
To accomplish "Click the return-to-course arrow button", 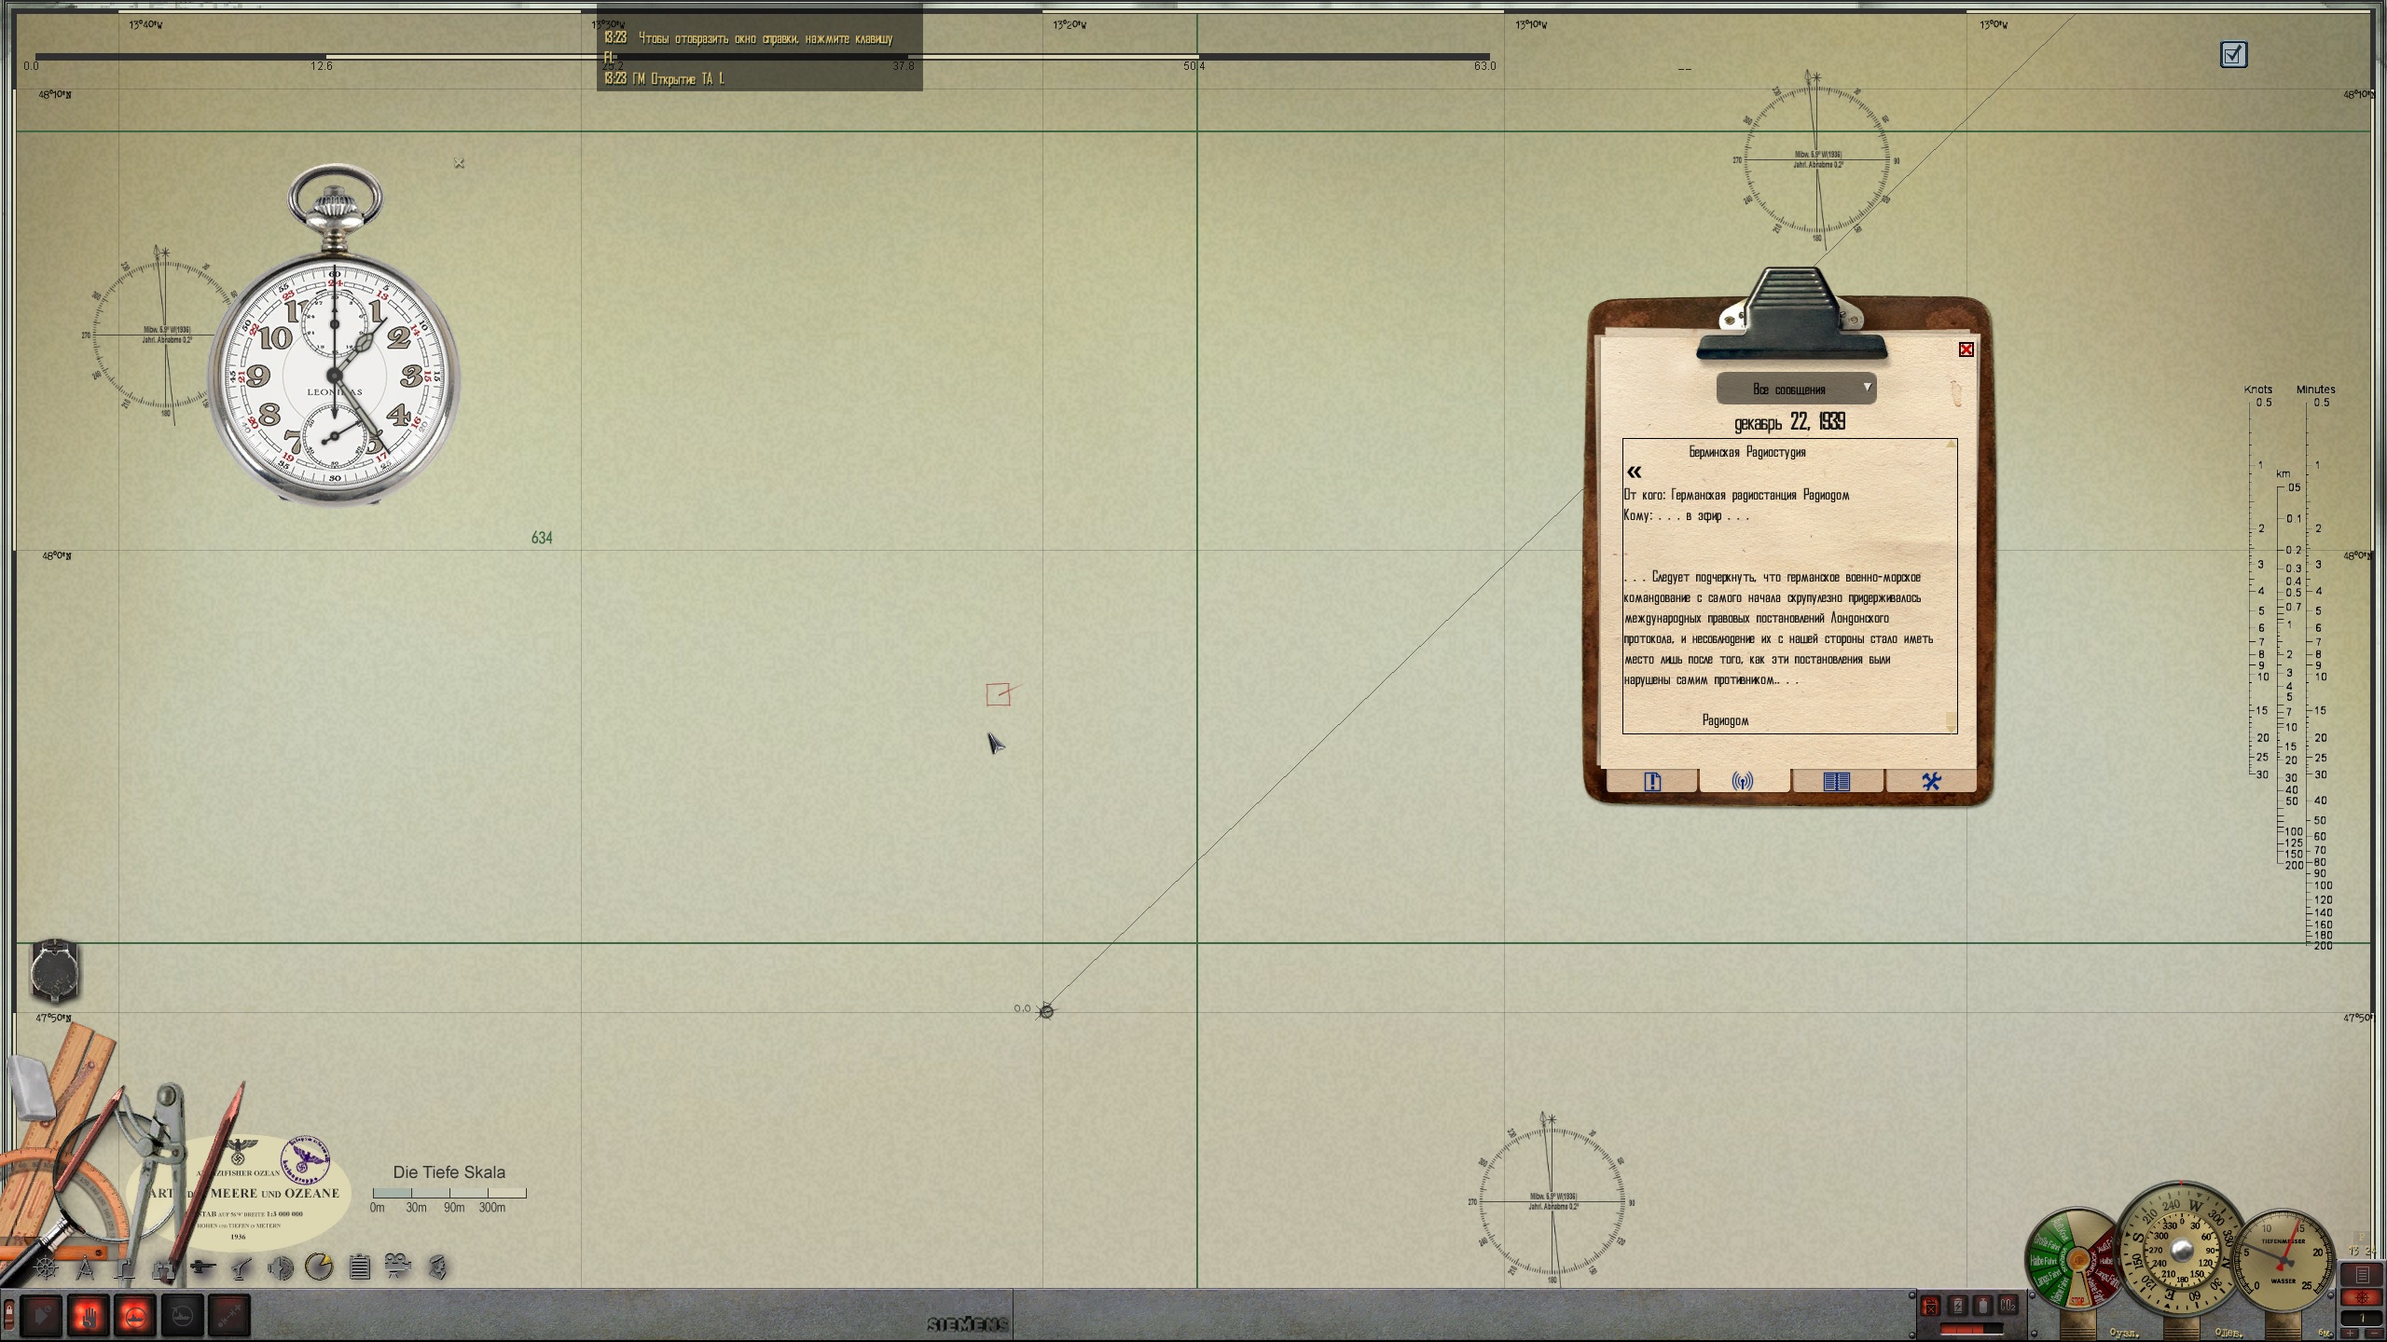I will point(41,1315).
